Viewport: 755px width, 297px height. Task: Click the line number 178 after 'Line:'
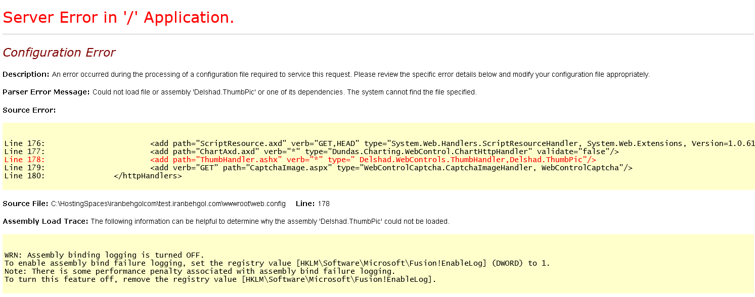(x=324, y=204)
